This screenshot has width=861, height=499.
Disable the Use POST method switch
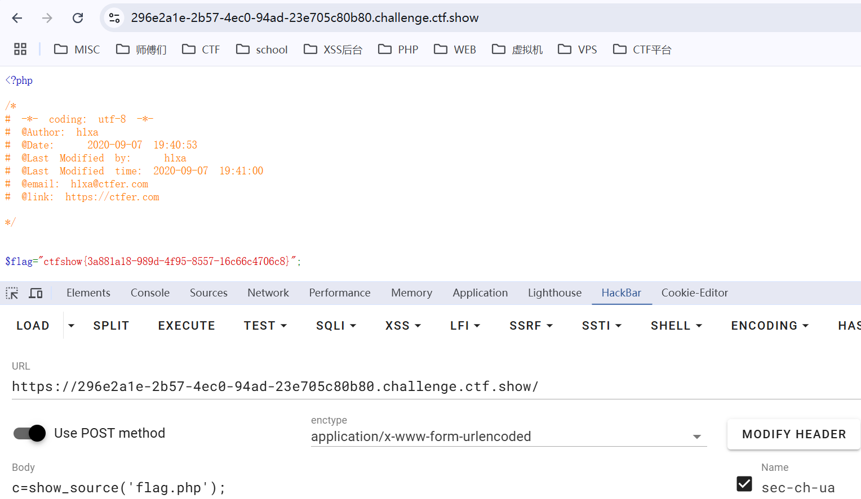pos(30,433)
